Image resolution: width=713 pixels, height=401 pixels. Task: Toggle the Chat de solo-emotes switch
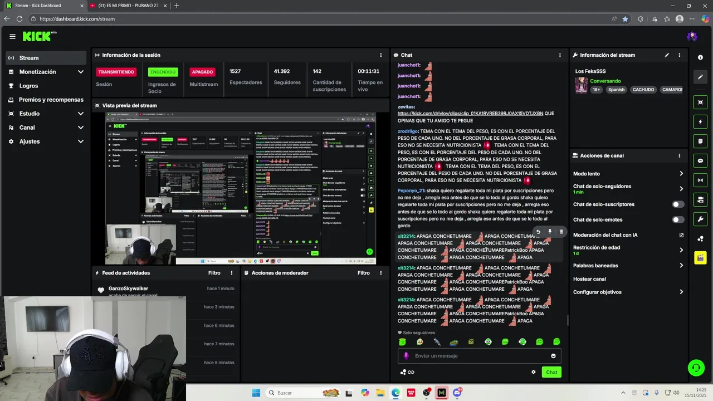pyautogui.click(x=678, y=219)
